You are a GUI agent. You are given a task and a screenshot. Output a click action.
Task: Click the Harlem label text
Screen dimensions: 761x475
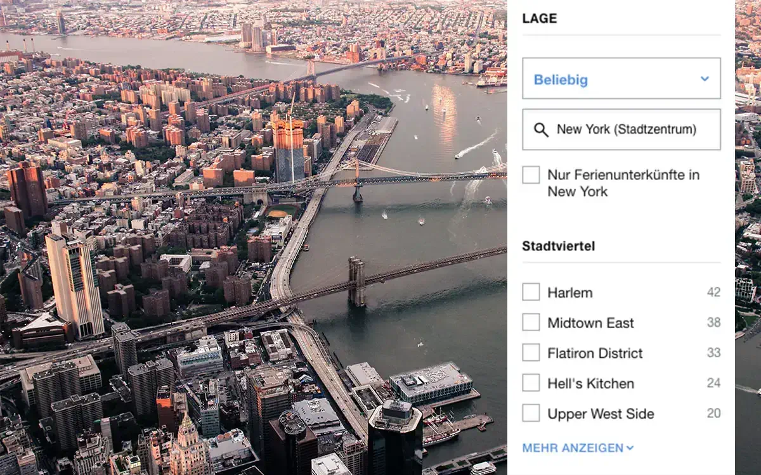pyautogui.click(x=570, y=293)
